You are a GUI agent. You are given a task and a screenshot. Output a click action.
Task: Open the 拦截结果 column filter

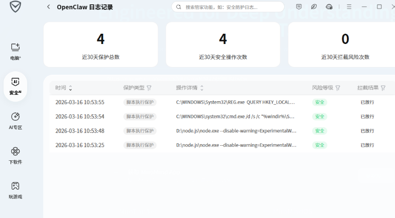click(x=383, y=88)
